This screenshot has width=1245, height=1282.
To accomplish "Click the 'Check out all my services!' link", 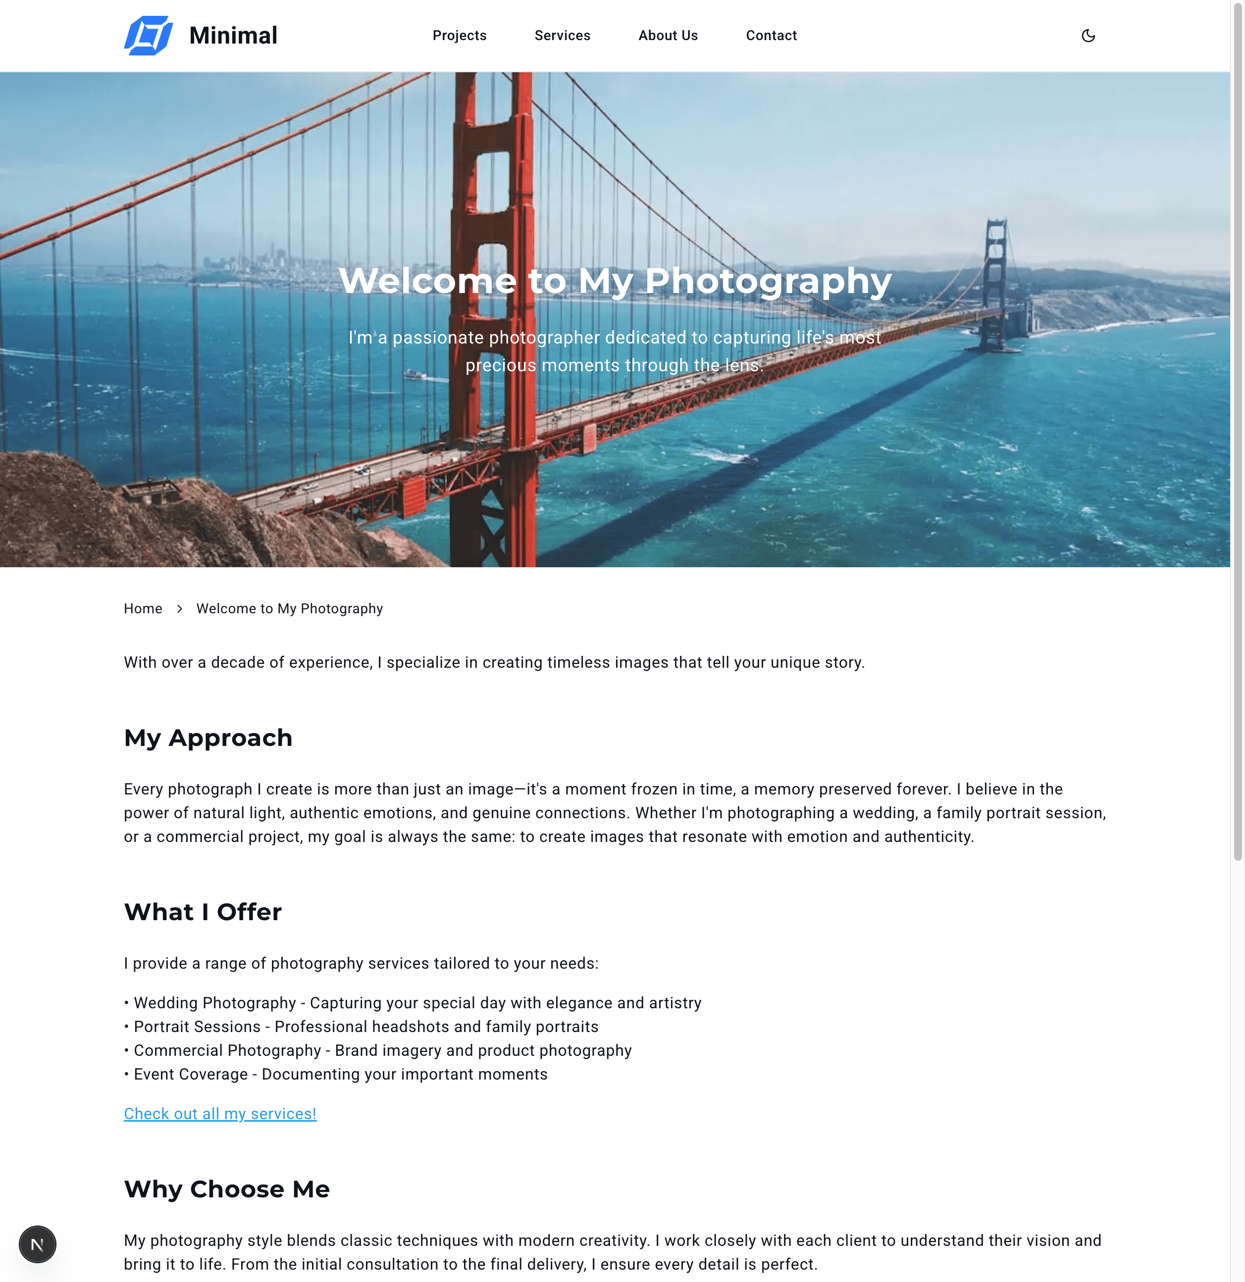I will tap(220, 1113).
